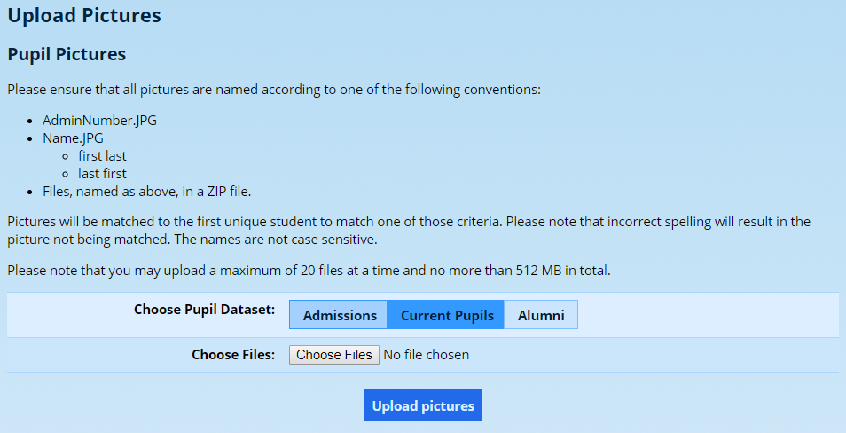Viewport: 846px width, 433px height.
Task: Click the 'Choose Pupil Dataset:' label
Action: click(204, 310)
